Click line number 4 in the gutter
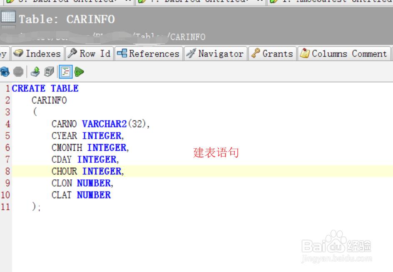Screen dimensions: 393x272 8,124
